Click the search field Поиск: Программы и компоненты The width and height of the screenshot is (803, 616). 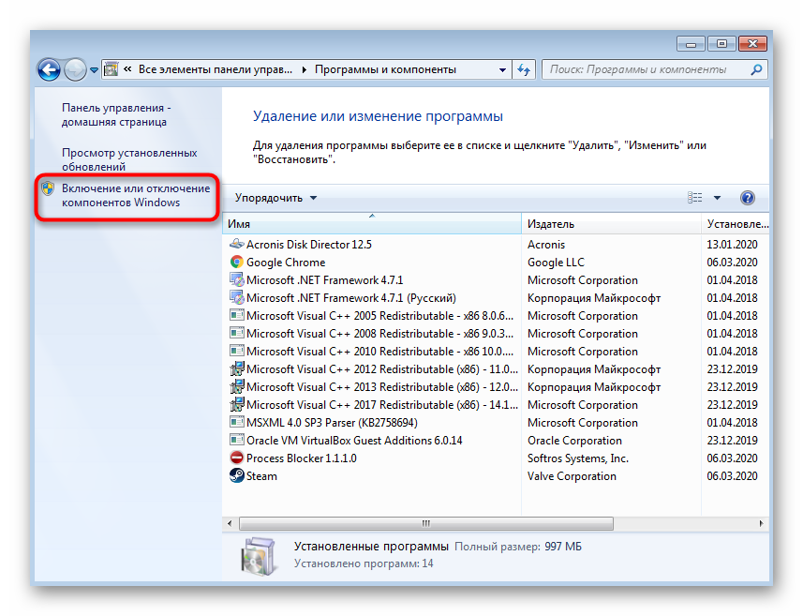647,69
